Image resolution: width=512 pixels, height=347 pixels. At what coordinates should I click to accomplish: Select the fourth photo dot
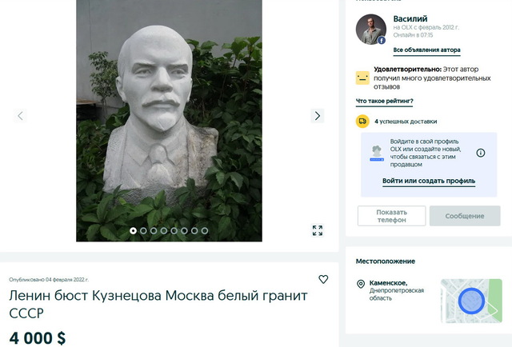[x=164, y=231]
